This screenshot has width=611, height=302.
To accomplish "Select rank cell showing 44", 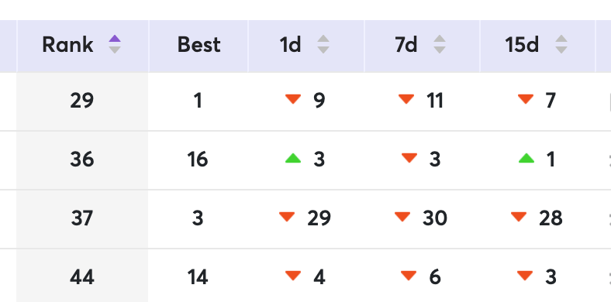I will point(82,277).
